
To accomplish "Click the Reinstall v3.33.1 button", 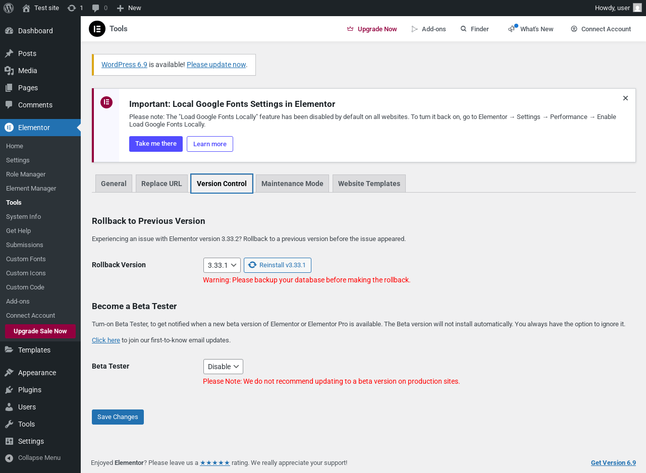I will pyautogui.click(x=278, y=265).
